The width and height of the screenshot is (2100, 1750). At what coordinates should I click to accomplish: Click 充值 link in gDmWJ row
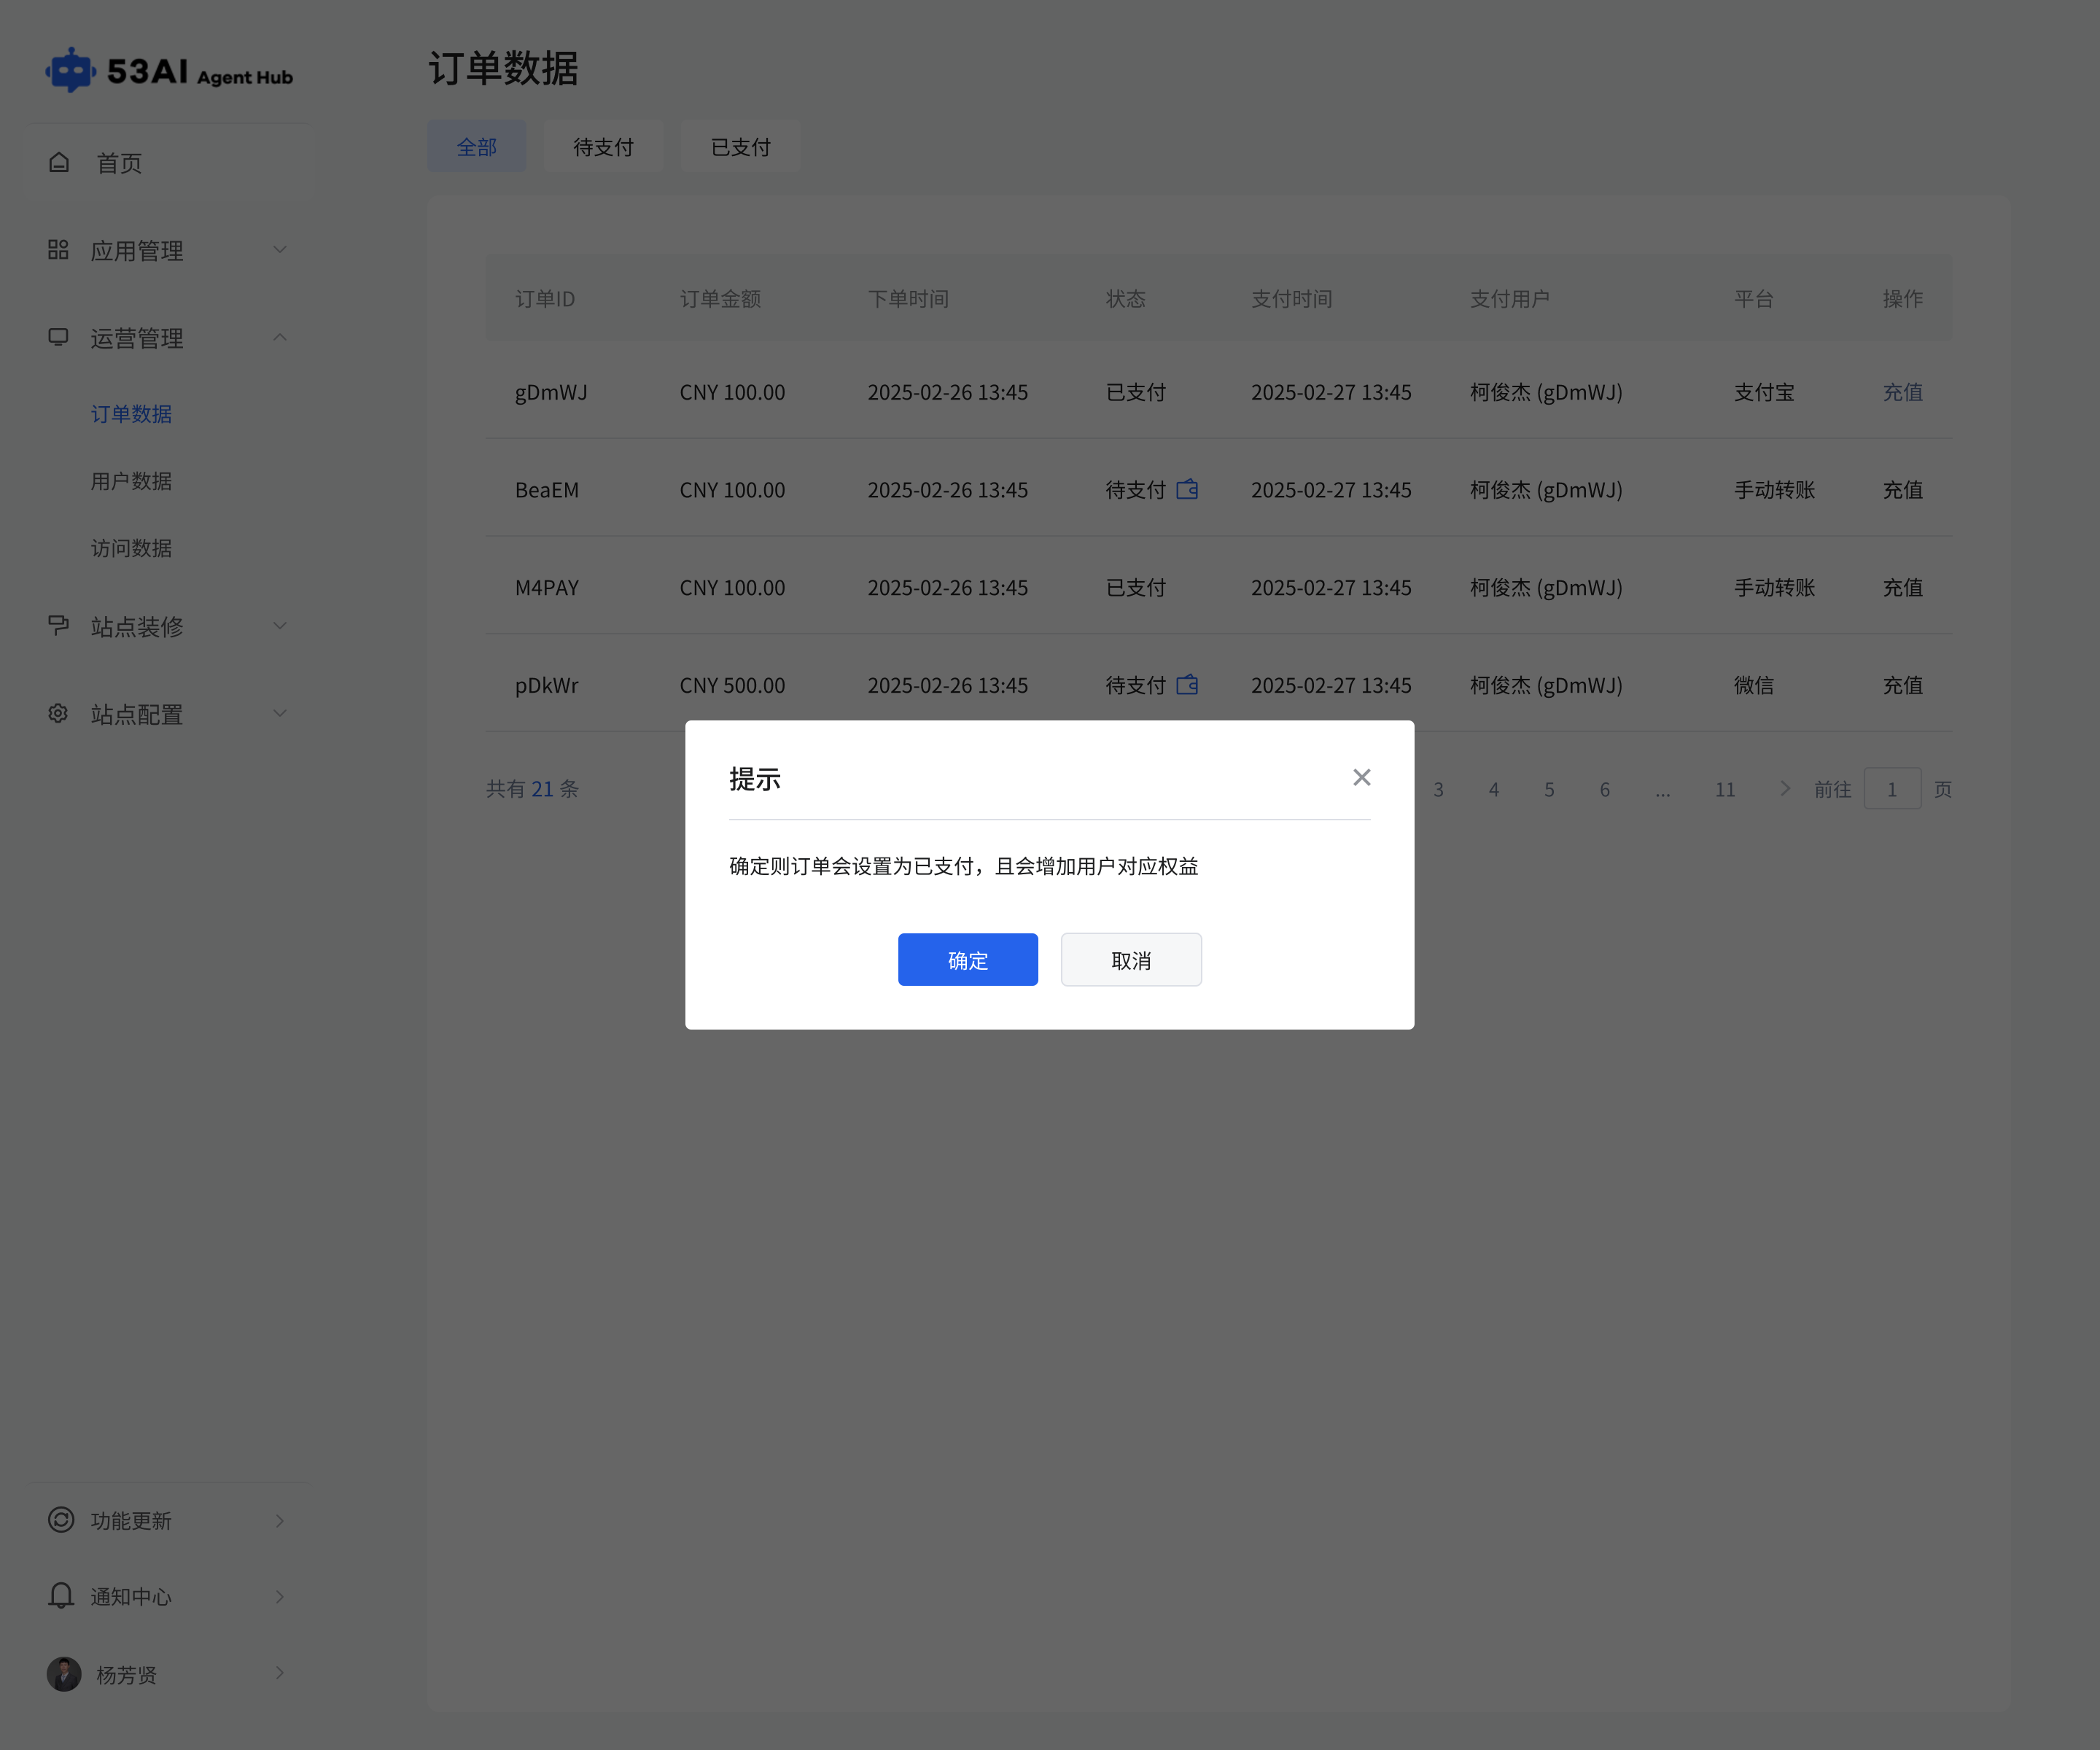pos(1903,392)
